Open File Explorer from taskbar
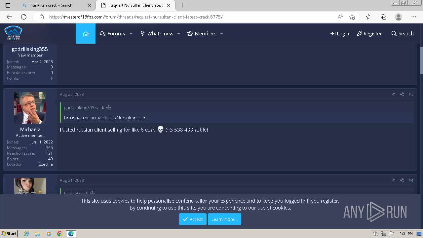 tap(37, 234)
